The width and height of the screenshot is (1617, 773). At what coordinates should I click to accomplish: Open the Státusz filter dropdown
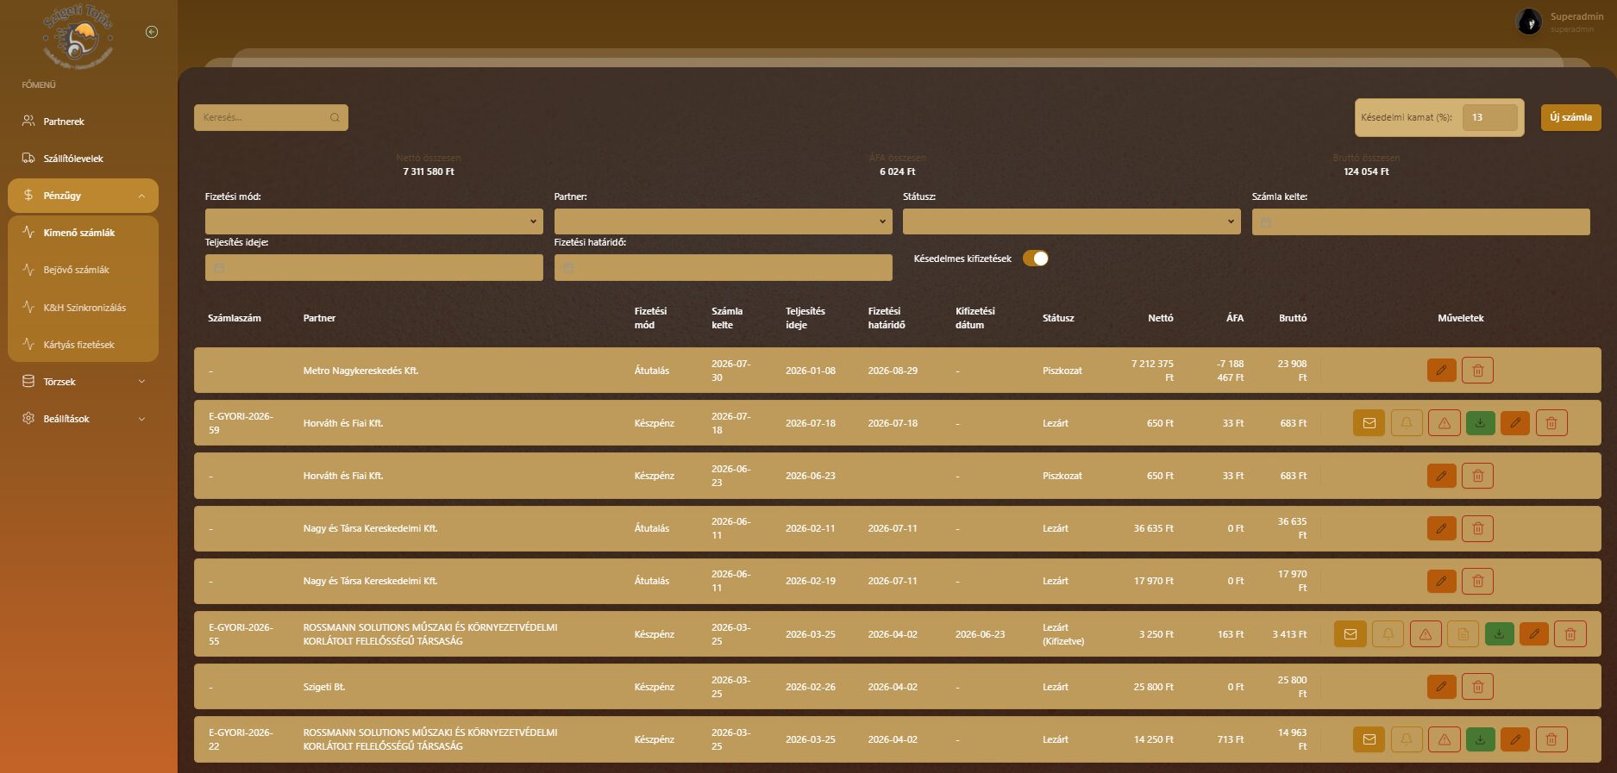point(1072,221)
